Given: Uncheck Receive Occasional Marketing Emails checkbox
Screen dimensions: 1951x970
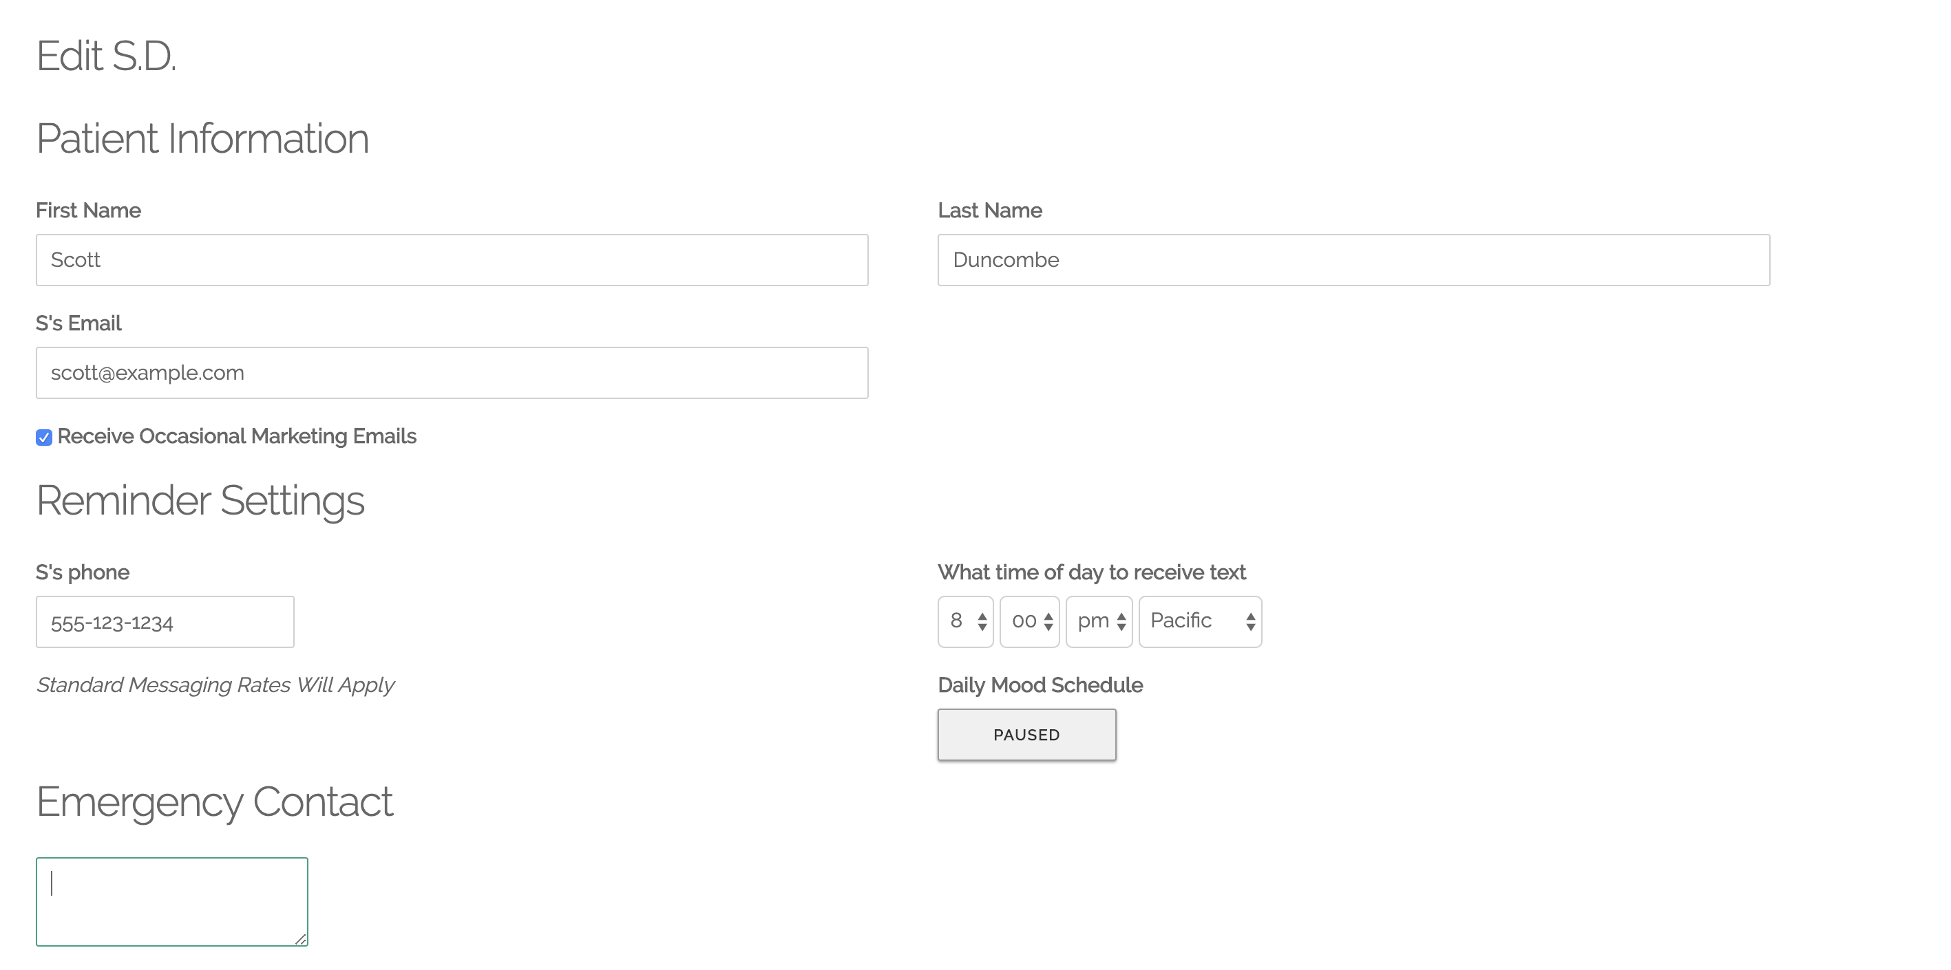Looking at the screenshot, I should coord(44,438).
